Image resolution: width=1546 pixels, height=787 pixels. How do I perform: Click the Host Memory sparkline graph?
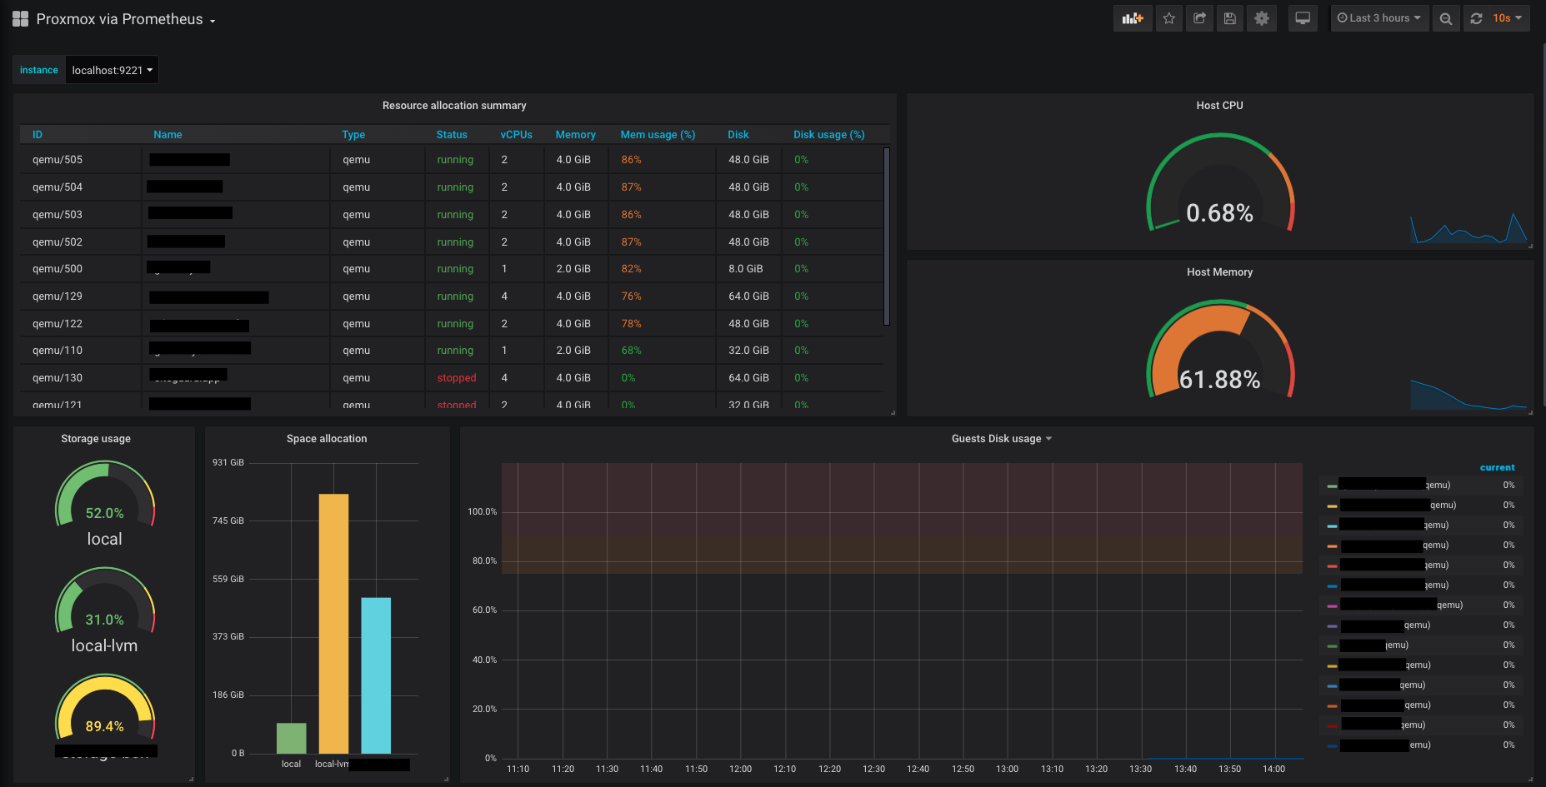[x=1468, y=395]
